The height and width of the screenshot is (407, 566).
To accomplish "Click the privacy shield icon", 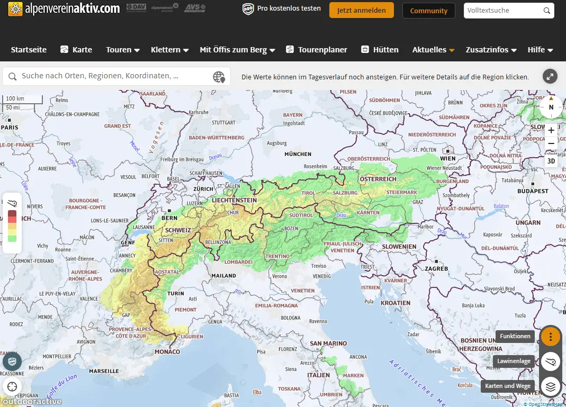I will pyautogui.click(x=12, y=361).
